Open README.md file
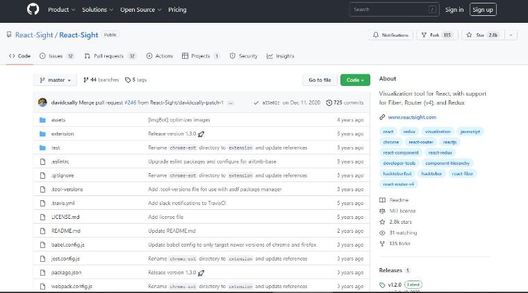The width and height of the screenshot is (528, 293). pos(66,231)
